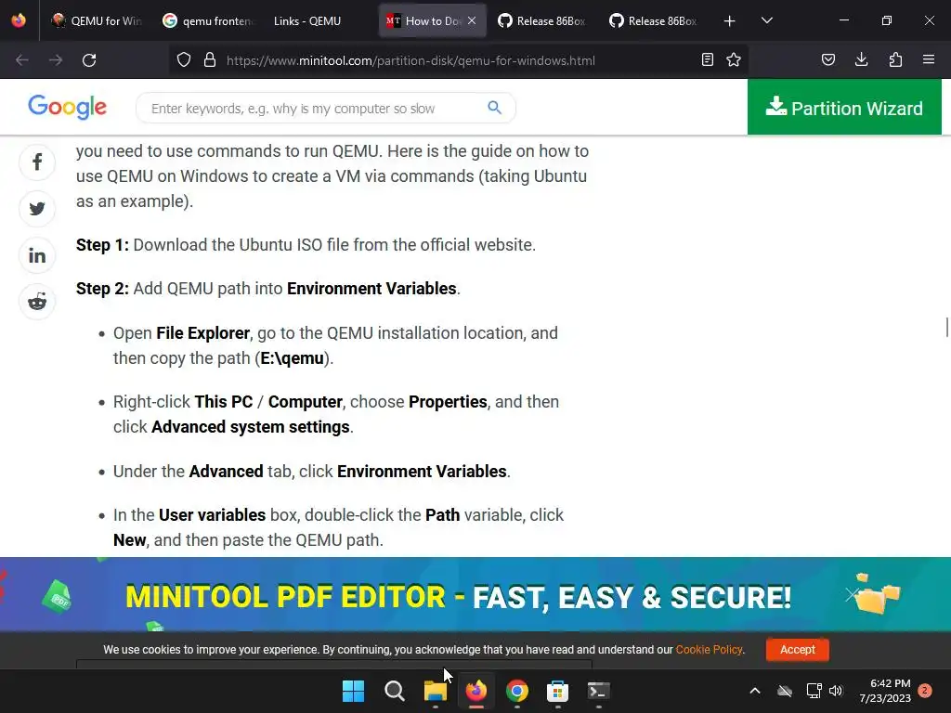Screen dimensions: 951x713
Task: Click the Partition Wizard download button
Action: point(844,107)
